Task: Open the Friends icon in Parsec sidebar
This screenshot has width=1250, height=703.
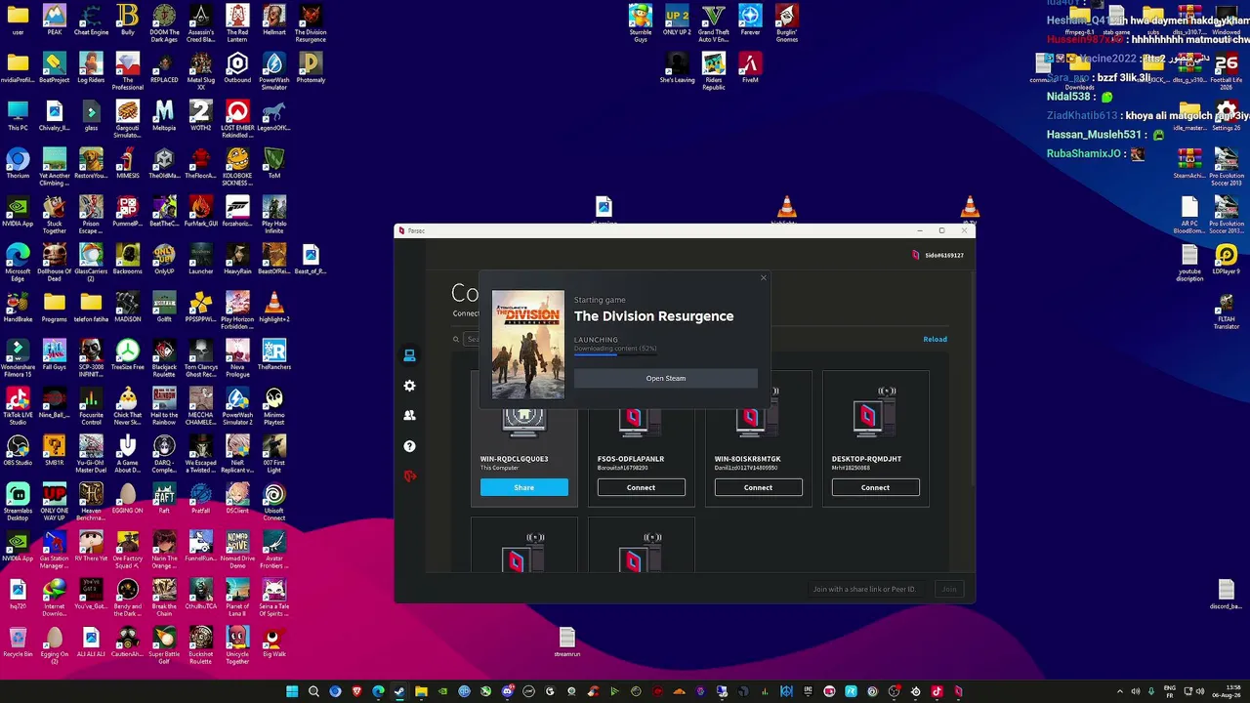Action: (409, 415)
